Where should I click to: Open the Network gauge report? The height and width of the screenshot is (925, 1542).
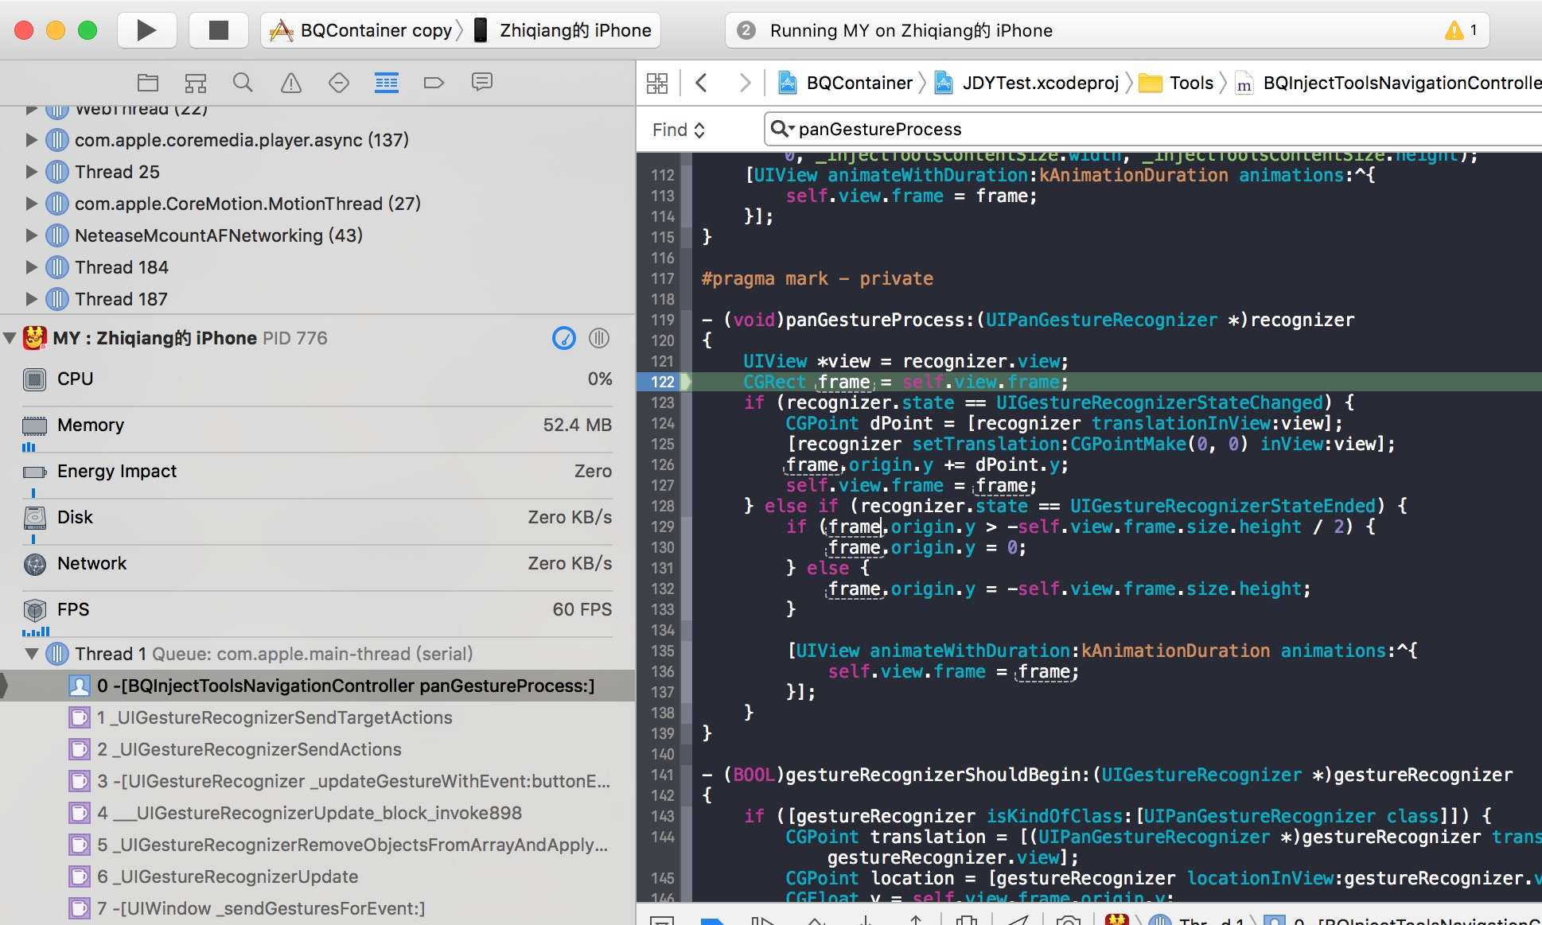pyautogui.click(x=317, y=564)
